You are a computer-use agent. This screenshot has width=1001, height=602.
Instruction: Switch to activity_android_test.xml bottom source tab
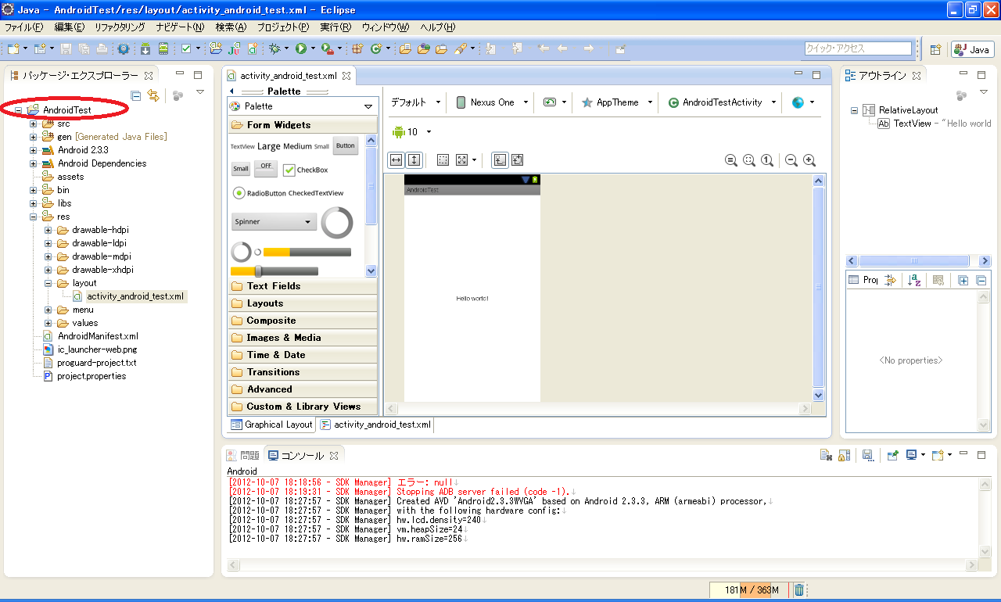375,425
